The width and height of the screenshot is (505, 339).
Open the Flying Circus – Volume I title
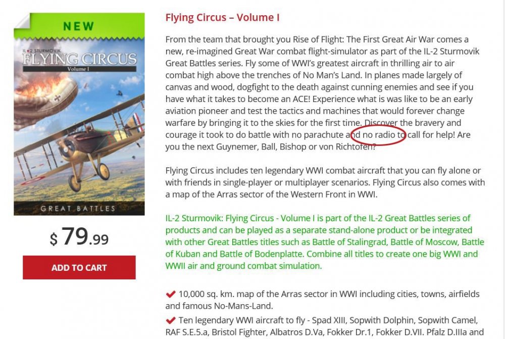pyautogui.click(x=222, y=18)
